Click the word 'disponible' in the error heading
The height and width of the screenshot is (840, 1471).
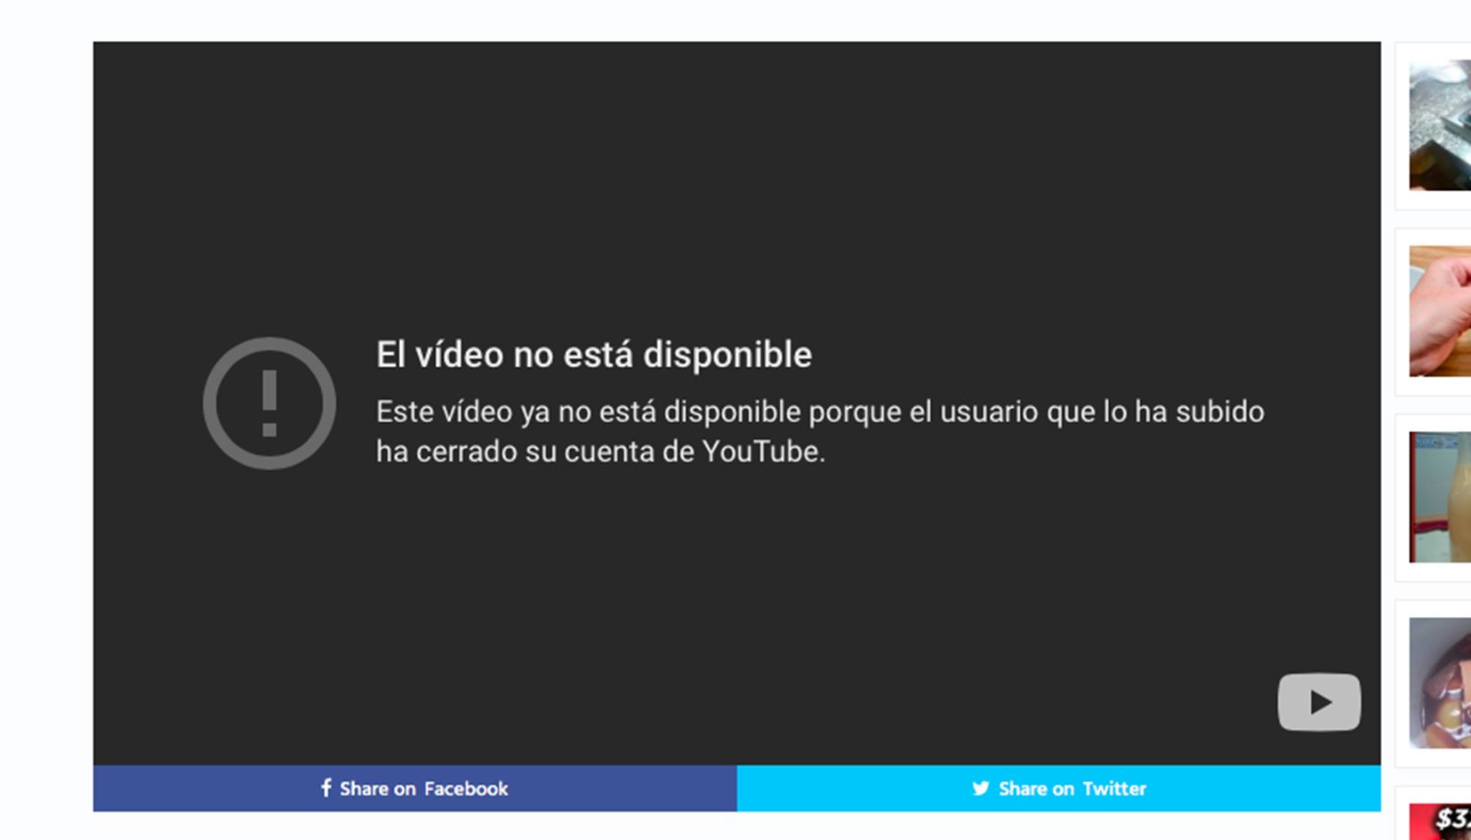point(727,355)
